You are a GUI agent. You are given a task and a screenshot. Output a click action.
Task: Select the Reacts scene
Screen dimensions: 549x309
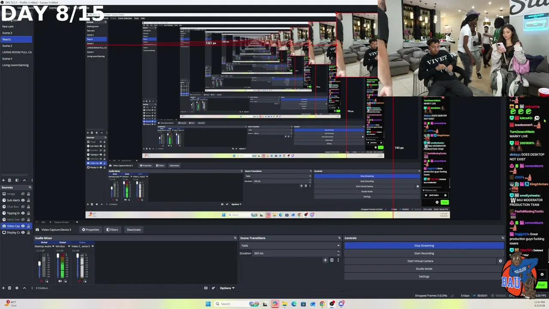[16, 39]
